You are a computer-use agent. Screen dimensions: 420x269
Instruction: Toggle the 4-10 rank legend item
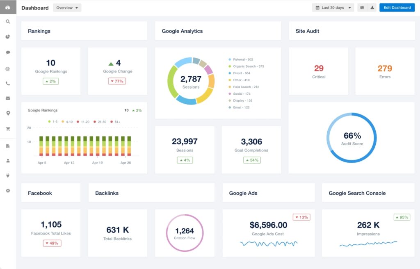pos(67,122)
